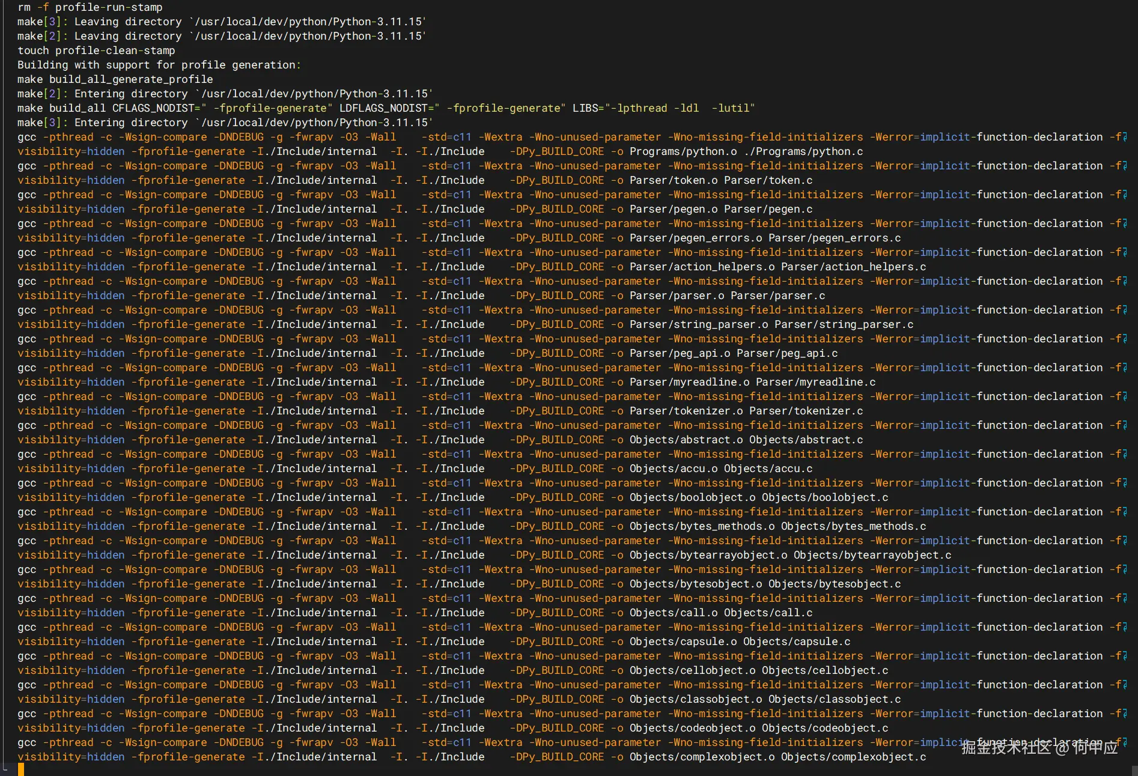This screenshot has width=1138, height=776.
Task: Click the "Parser/parser.c" source file name
Action: tap(778, 296)
